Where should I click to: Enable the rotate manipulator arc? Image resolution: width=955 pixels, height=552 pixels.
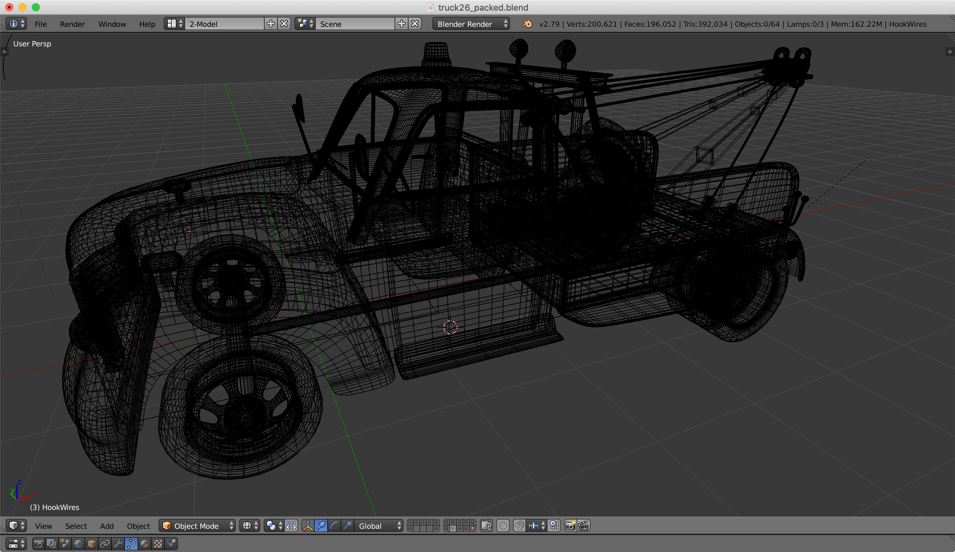coord(334,526)
